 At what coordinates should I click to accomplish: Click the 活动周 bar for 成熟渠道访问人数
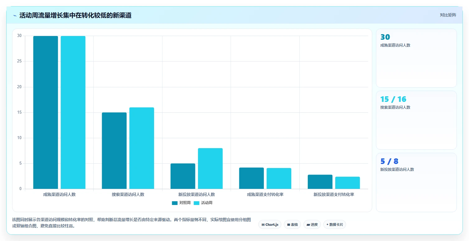tap(73, 112)
